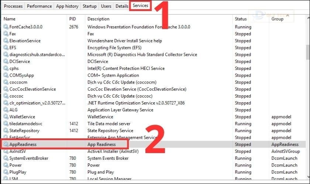Sort services by Status column header
The height and width of the screenshot is (184, 310).
241,19
